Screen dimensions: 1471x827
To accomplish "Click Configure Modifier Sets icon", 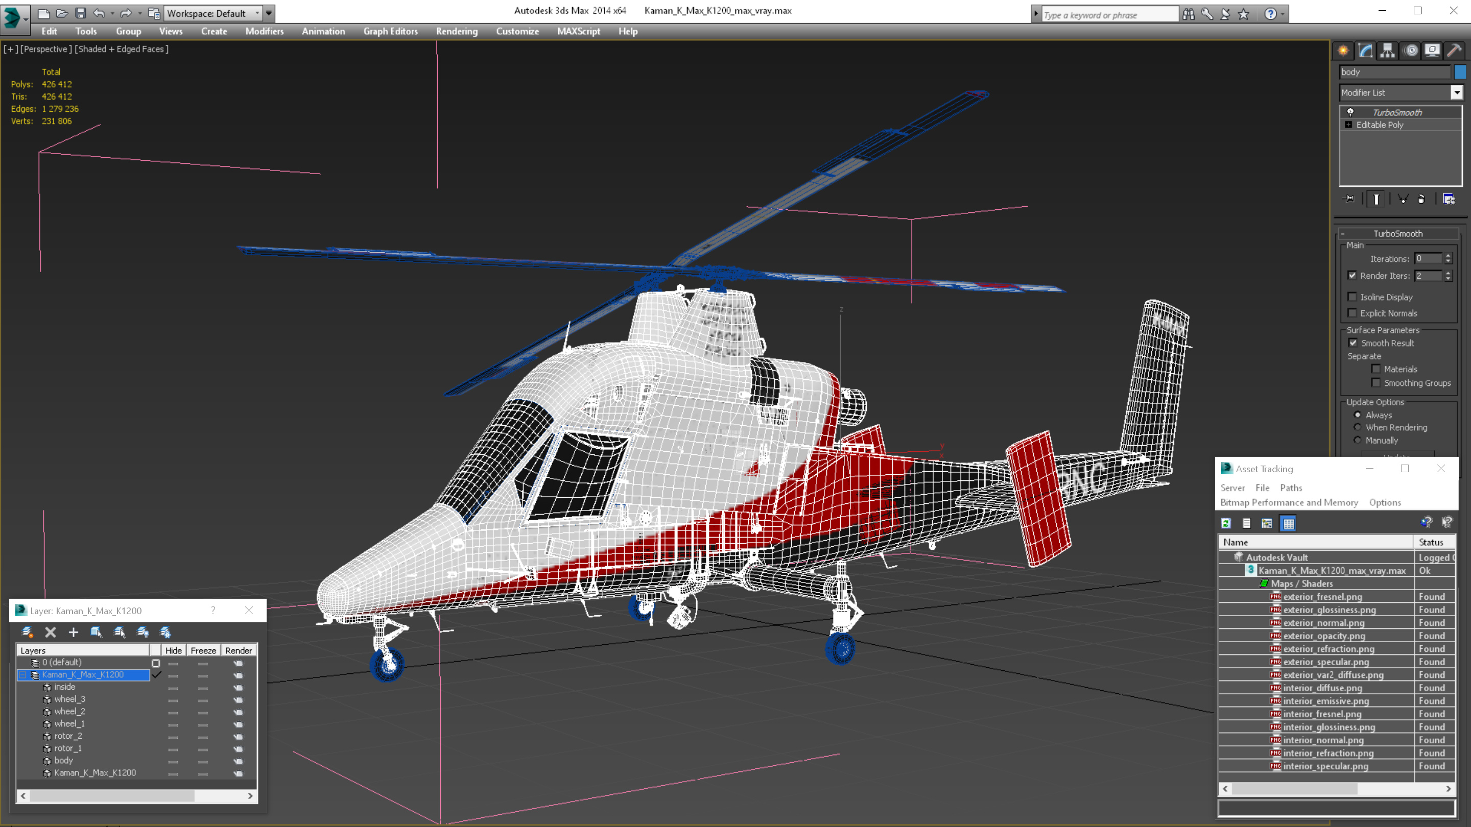I will click(x=1449, y=199).
